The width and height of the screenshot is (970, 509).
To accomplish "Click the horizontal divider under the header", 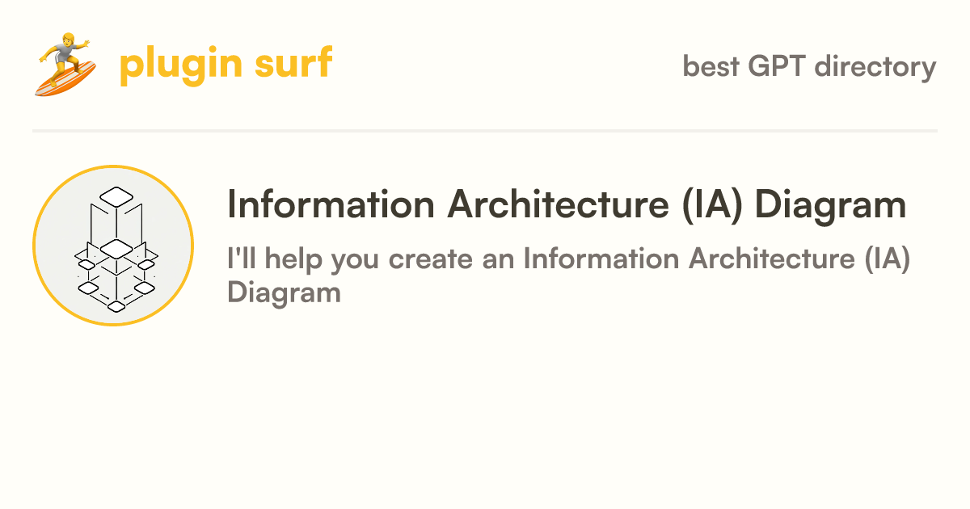I will tap(485, 130).
